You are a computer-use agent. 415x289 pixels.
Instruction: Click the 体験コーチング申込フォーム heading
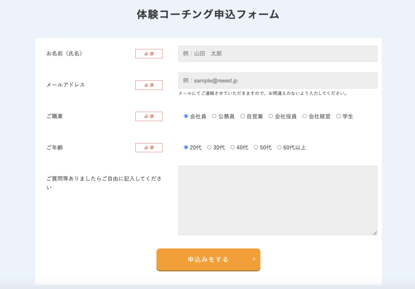(208, 15)
